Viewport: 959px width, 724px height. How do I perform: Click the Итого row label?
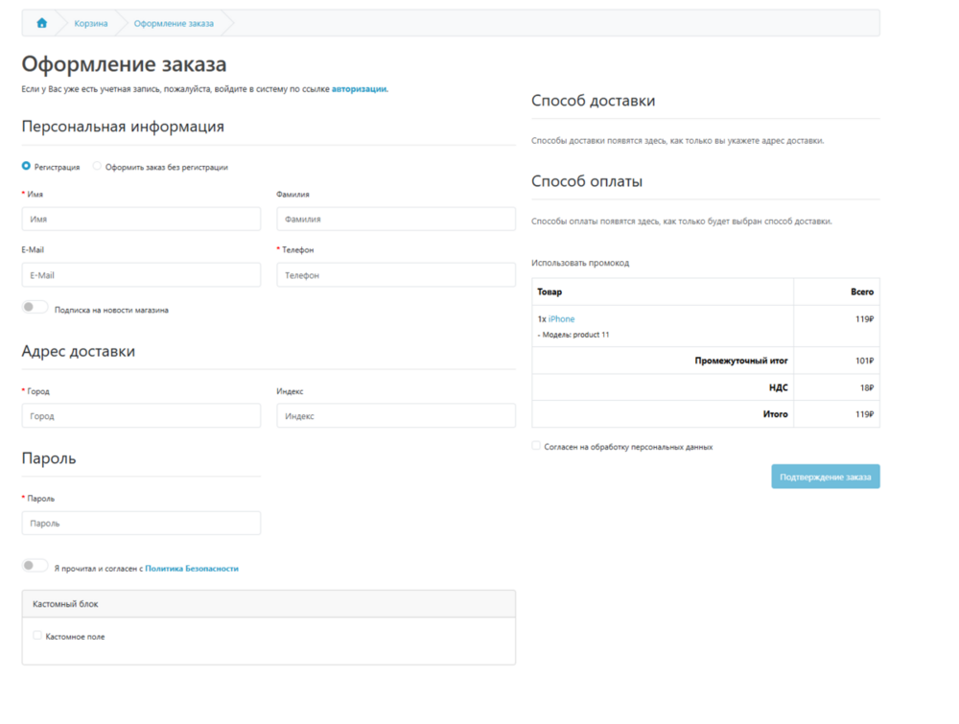775,414
